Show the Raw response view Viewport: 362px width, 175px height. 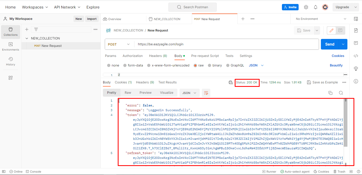pos(128,93)
